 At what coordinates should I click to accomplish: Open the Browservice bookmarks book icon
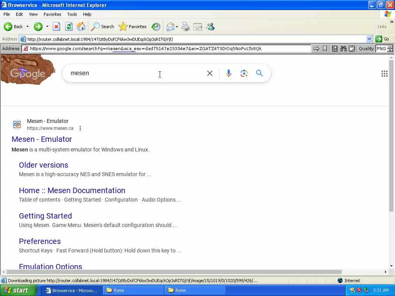point(335,49)
